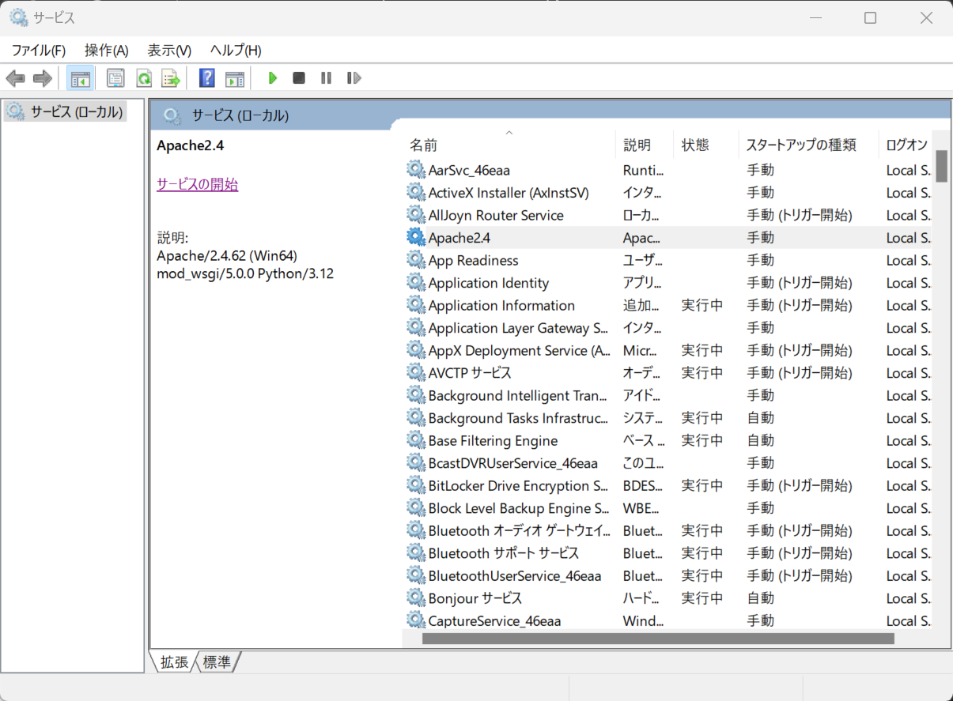Click the horizontal scrollbar thumb below the list
This screenshot has width=953, height=701.
click(658, 639)
